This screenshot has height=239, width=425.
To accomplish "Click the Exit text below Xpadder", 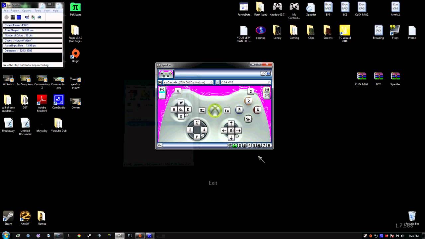I will (213, 183).
